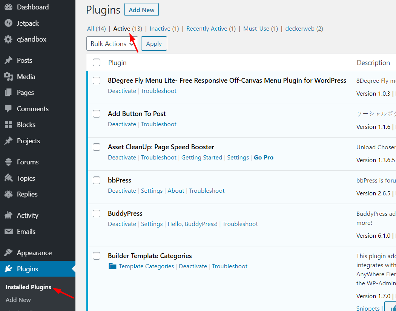Click the Comments speech bubble icon
The image size is (396, 311).
[x=8, y=109]
